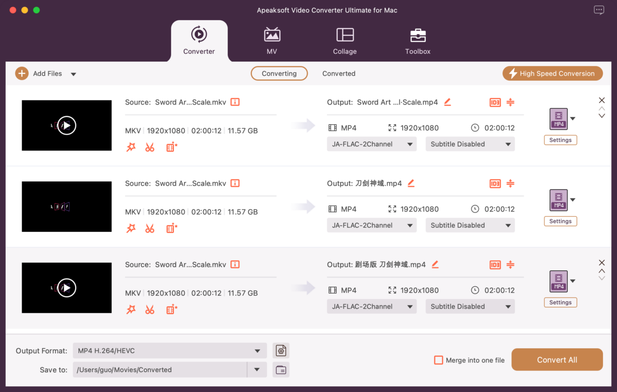
Task: Click the second video thumbnail
Action: (67, 206)
